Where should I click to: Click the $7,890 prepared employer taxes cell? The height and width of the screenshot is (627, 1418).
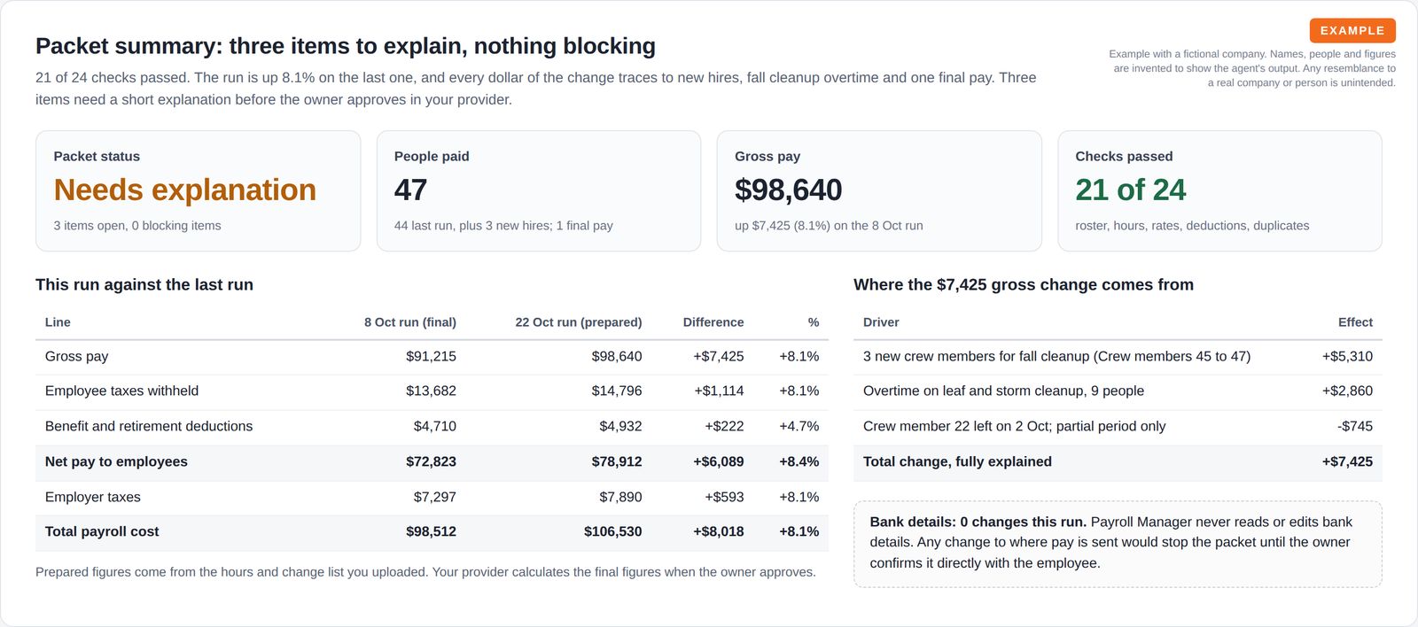[x=620, y=497]
